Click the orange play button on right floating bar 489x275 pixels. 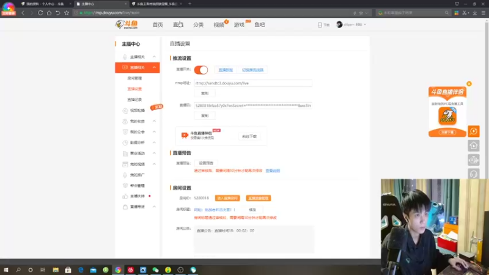(x=473, y=131)
